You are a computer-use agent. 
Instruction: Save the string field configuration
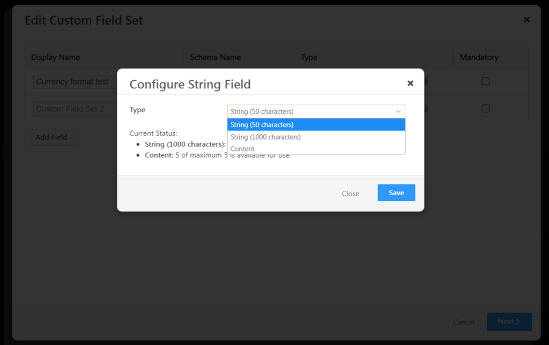click(x=396, y=193)
